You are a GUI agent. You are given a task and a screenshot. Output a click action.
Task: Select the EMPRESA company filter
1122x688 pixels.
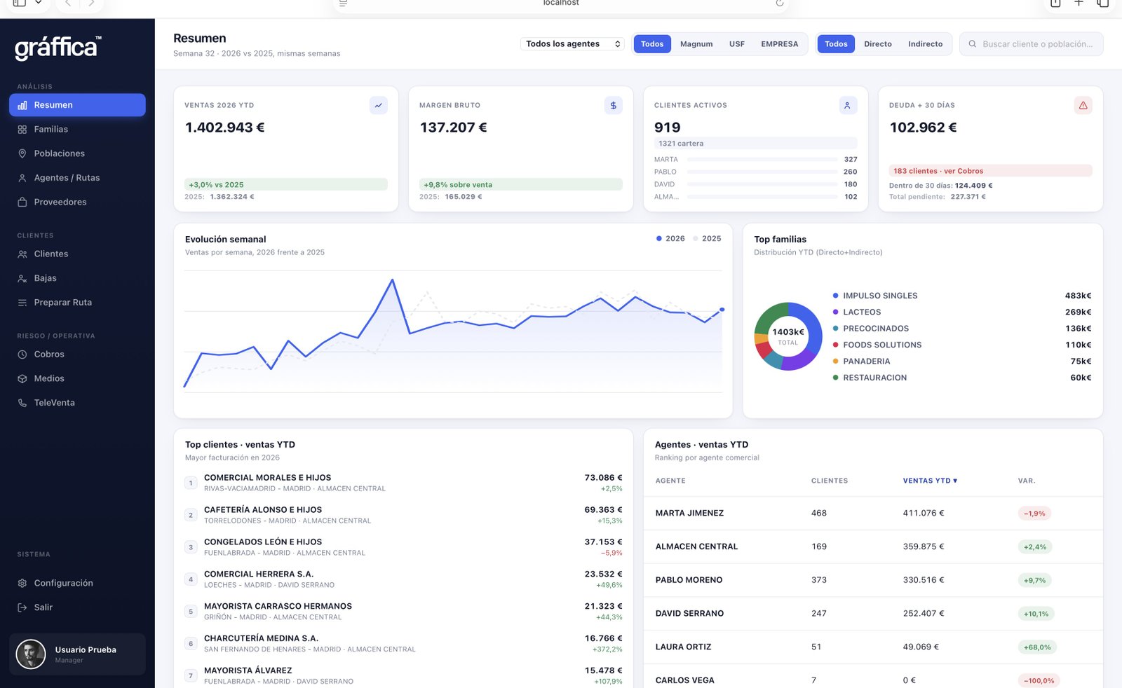(780, 44)
